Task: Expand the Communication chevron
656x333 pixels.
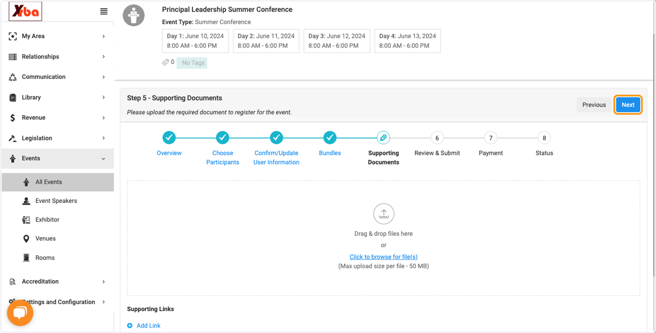Action: point(104,77)
